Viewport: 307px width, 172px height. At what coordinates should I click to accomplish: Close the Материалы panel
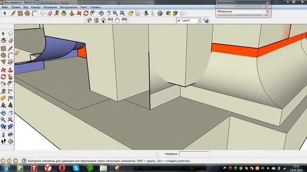(x=268, y=11)
